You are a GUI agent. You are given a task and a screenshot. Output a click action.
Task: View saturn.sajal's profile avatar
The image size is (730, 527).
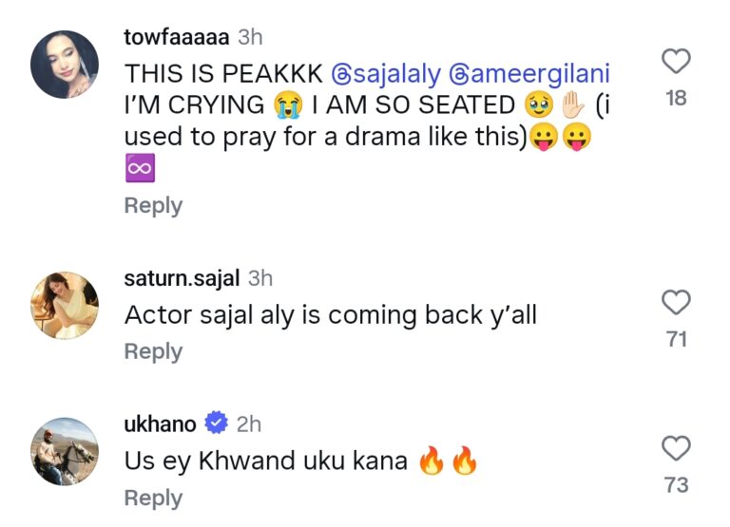pyautogui.click(x=65, y=306)
